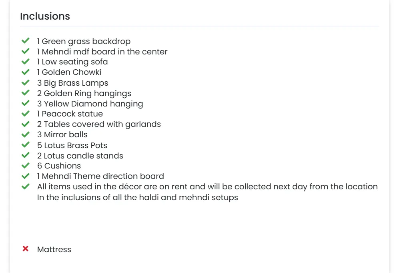Click the red cross next to Mattress
The height and width of the screenshot is (273, 399).
click(26, 249)
